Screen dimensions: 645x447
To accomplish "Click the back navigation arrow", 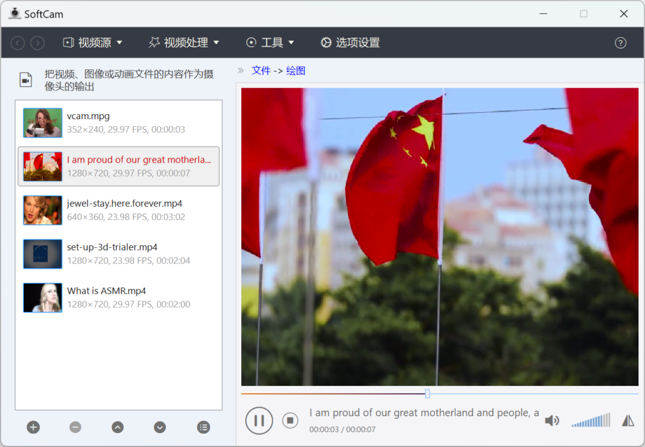I will tap(17, 43).
